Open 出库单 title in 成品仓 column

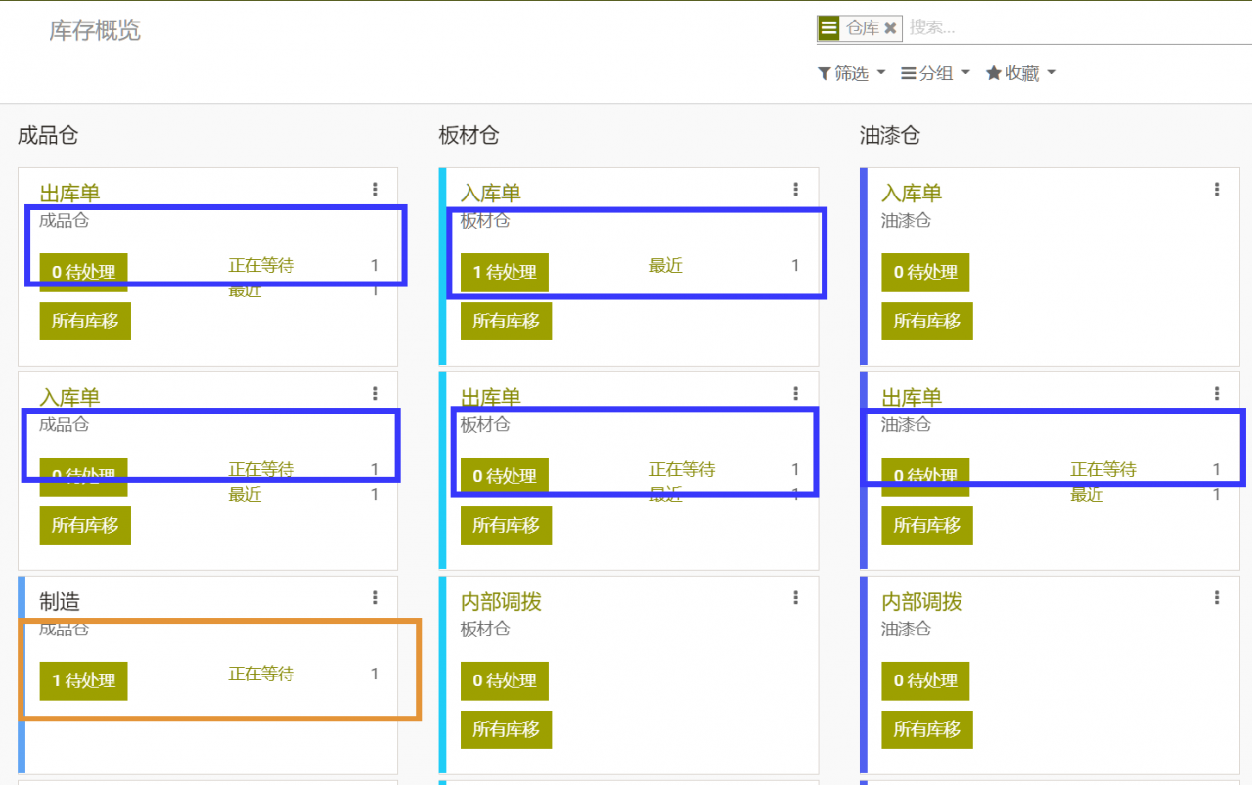pyautogui.click(x=69, y=194)
